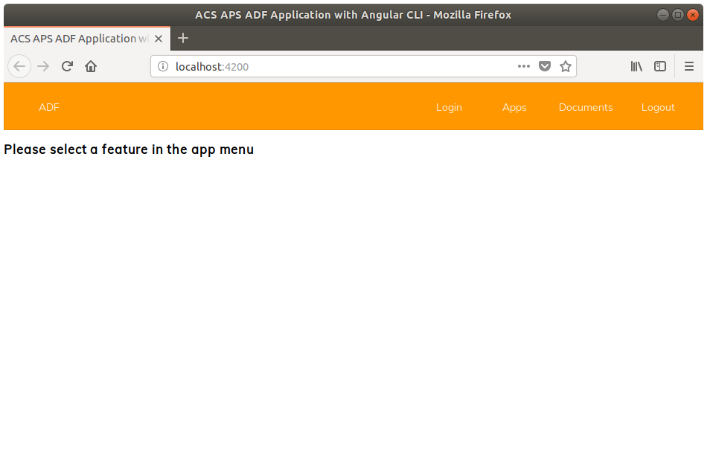This screenshot has height=461, width=710.
Task: Open the Library bookshelf icon
Action: [636, 66]
